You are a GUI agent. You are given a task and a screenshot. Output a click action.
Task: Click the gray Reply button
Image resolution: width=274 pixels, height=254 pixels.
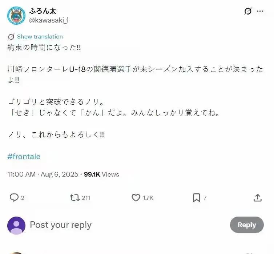coord(247,225)
